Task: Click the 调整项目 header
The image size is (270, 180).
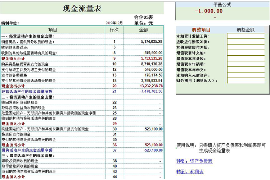Action: (201, 30)
